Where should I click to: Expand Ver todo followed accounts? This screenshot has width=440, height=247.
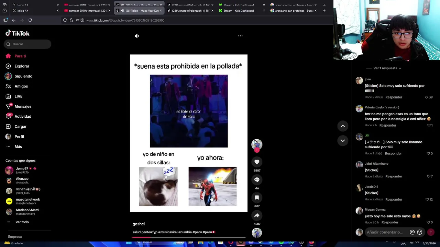pos(22,222)
